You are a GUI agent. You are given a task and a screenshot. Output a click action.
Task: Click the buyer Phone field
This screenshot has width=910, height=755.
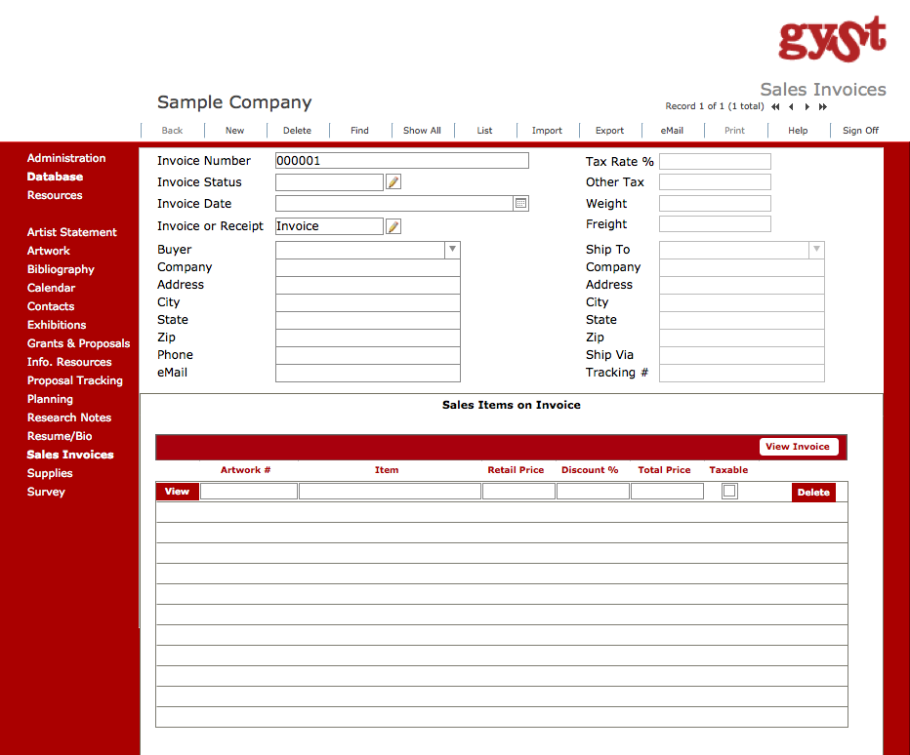click(x=368, y=355)
